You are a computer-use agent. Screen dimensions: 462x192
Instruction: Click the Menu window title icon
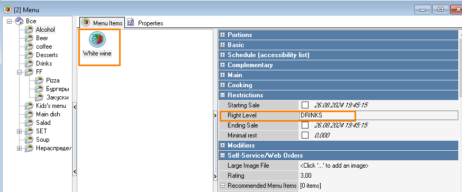coord(7,10)
